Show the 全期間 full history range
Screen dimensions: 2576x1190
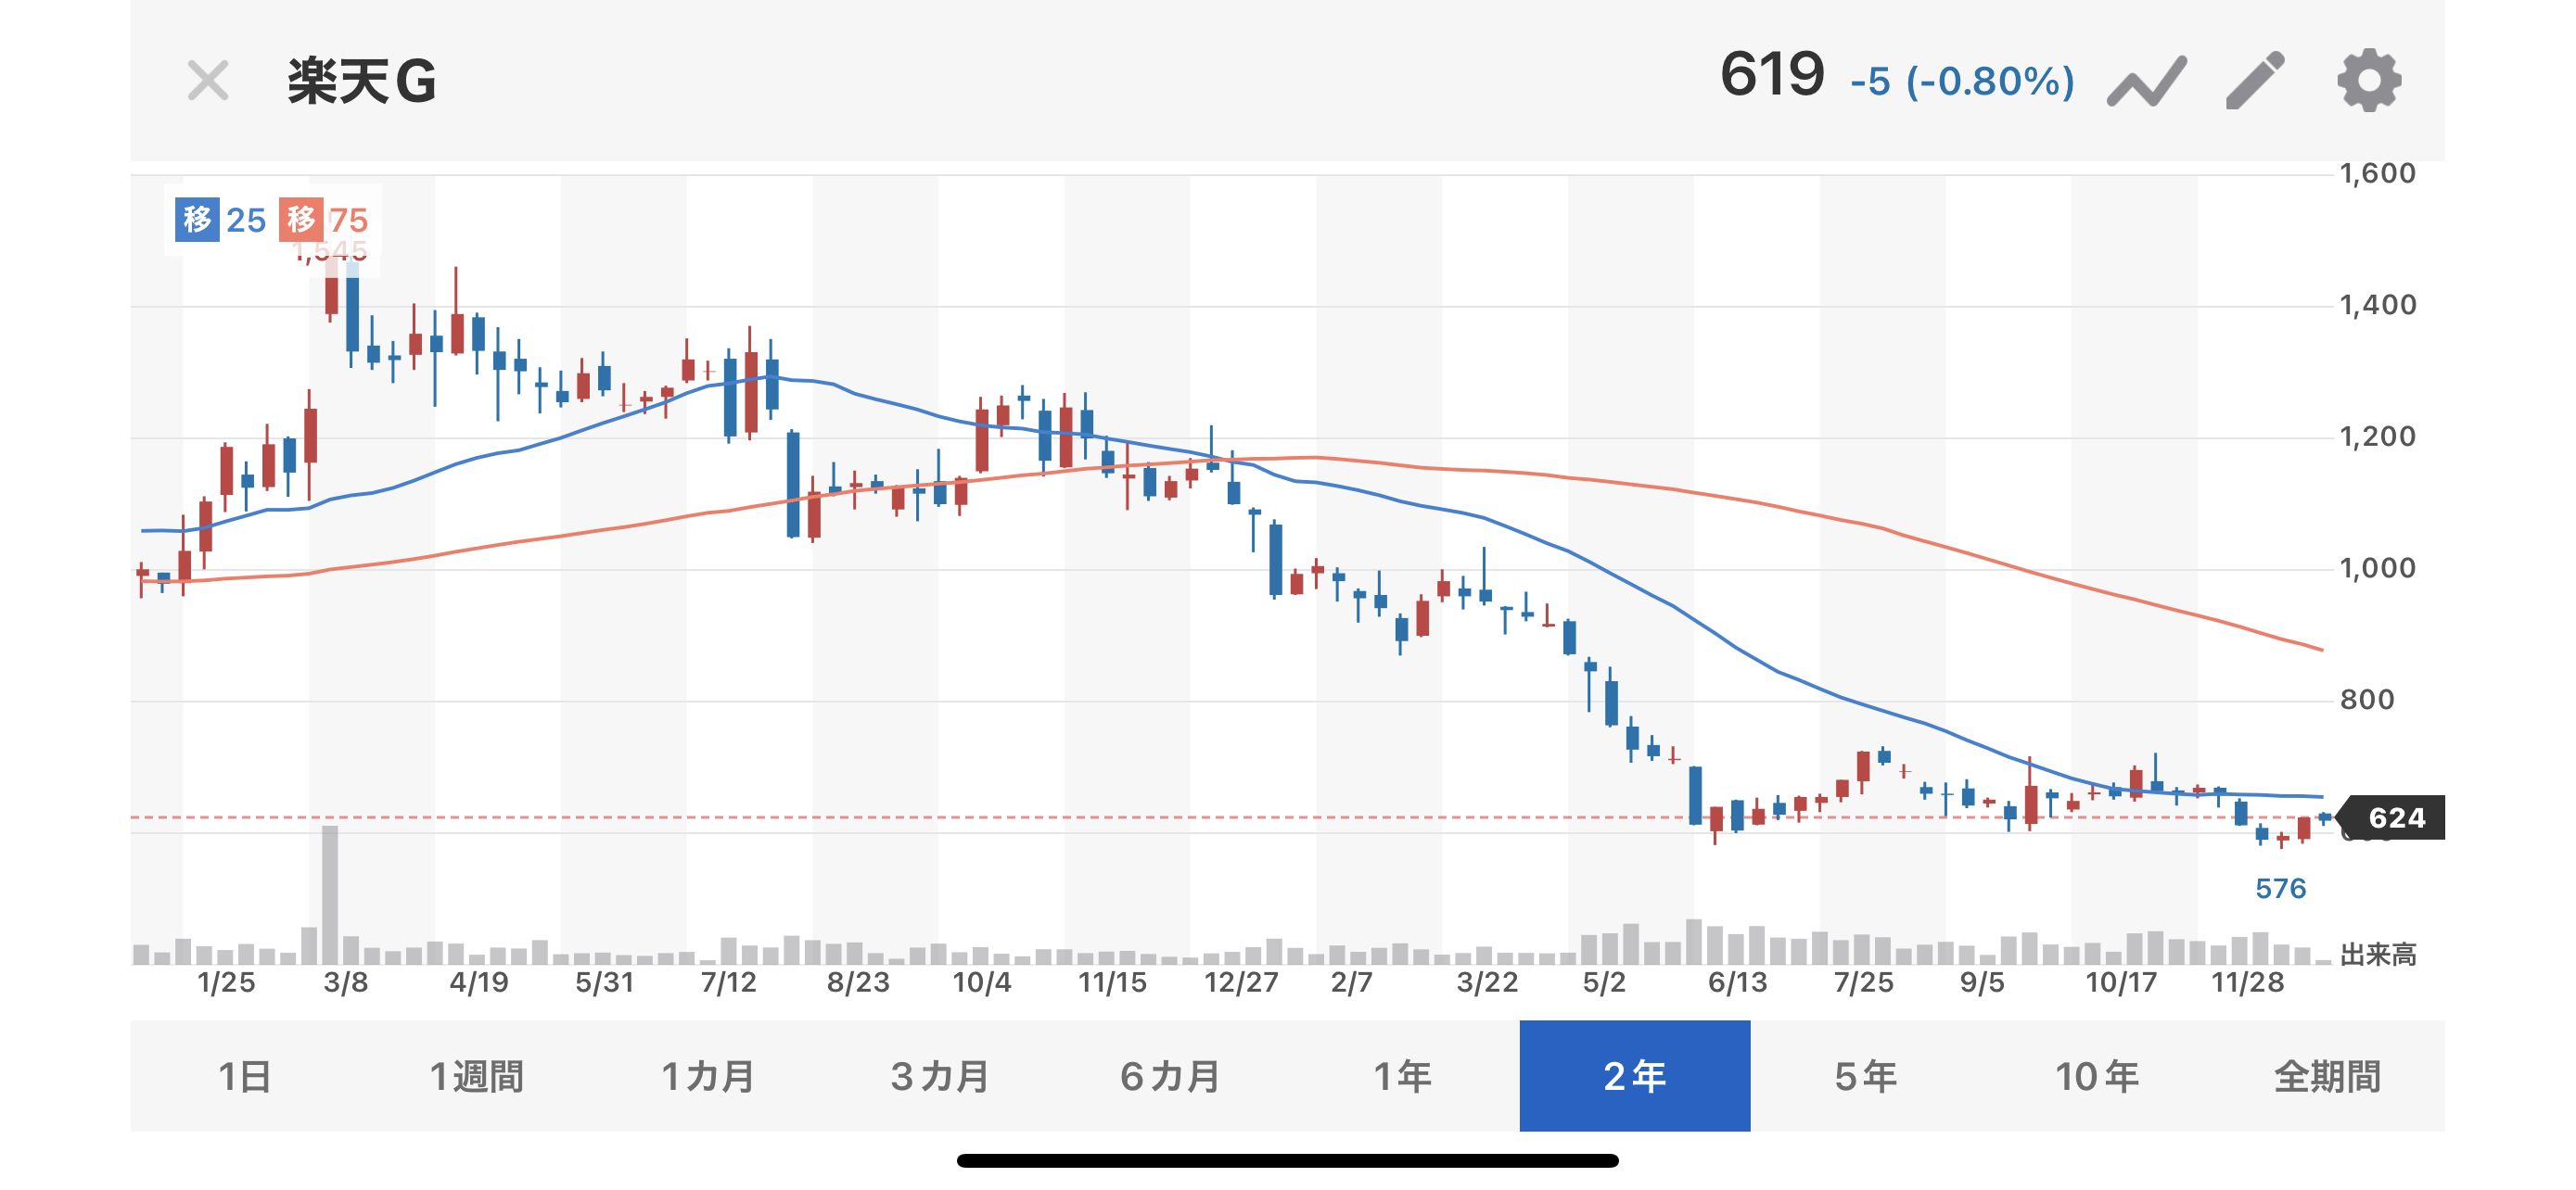[x=2328, y=1076]
